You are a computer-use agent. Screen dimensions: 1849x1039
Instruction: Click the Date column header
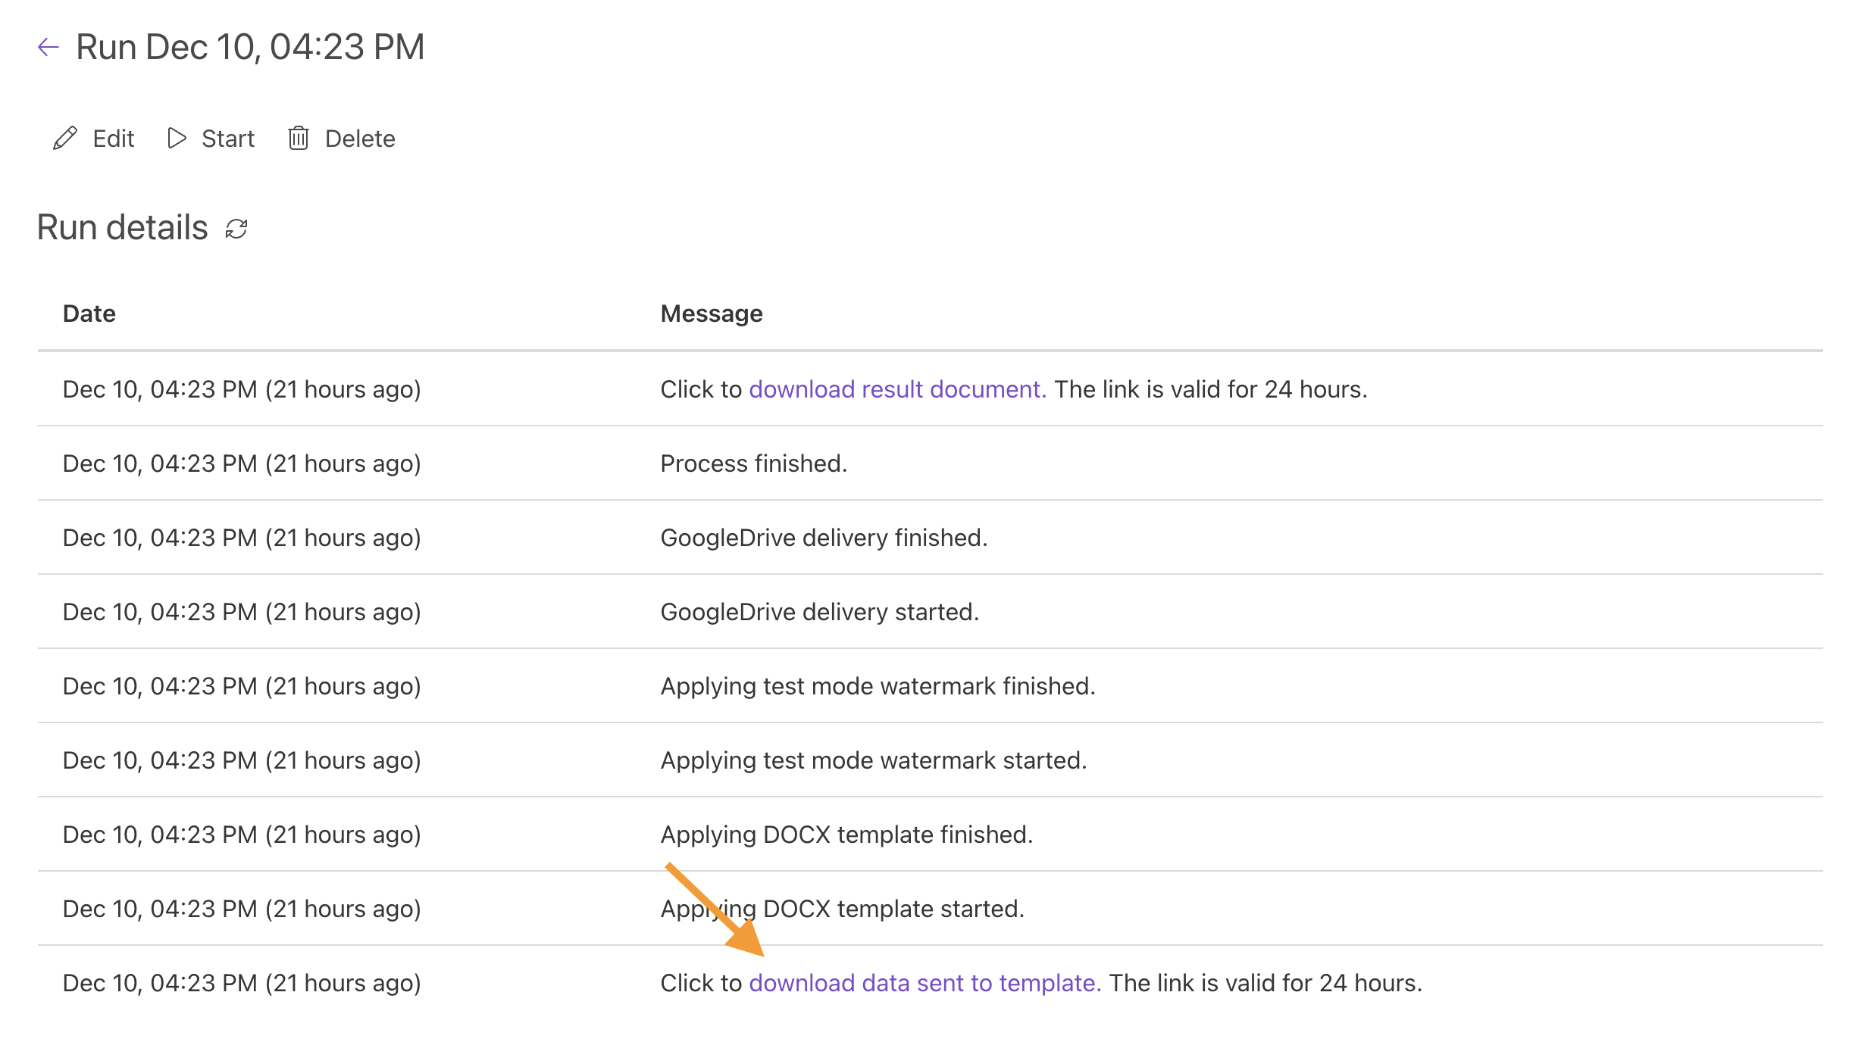pyautogui.click(x=89, y=314)
